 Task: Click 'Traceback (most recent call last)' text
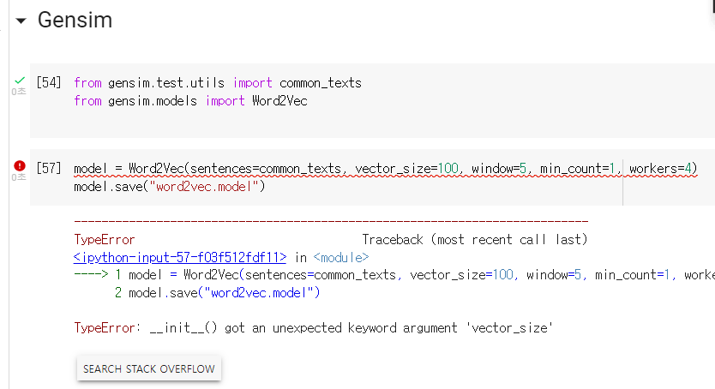click(x=475, y=240)
